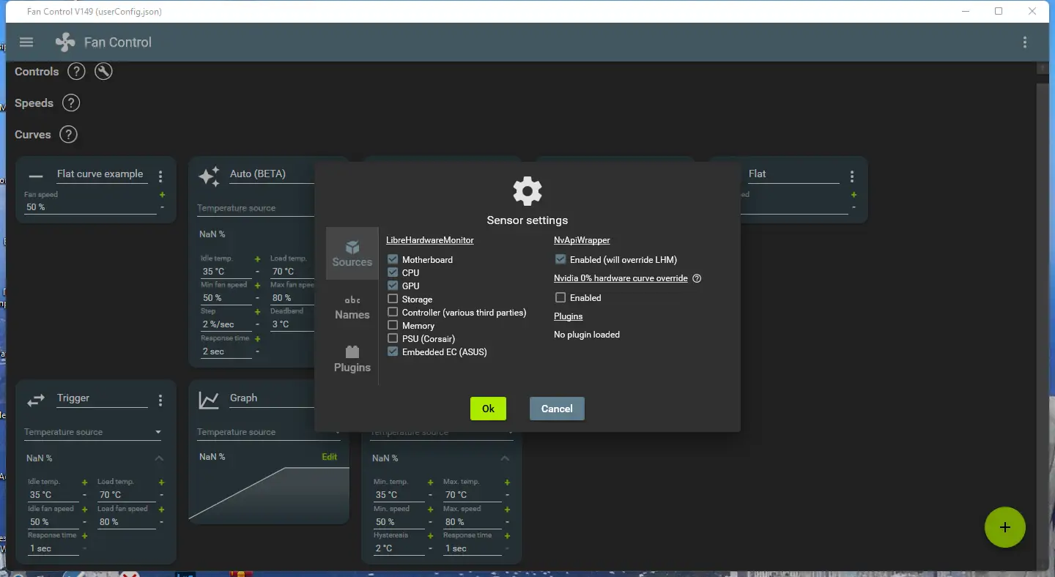Screen dimensions: 1055x577
Task: Click Edit on the Graph card
Action: 330,457
